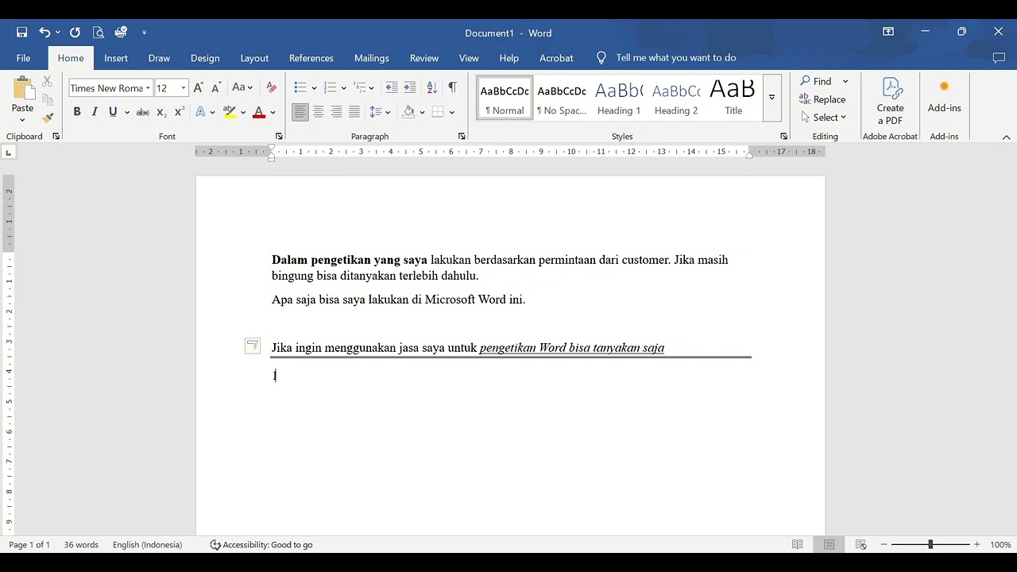Viewport: 1017px width, 572px height.
Task: Cut the selection with scissors icon
Action: tap(48, 82)
